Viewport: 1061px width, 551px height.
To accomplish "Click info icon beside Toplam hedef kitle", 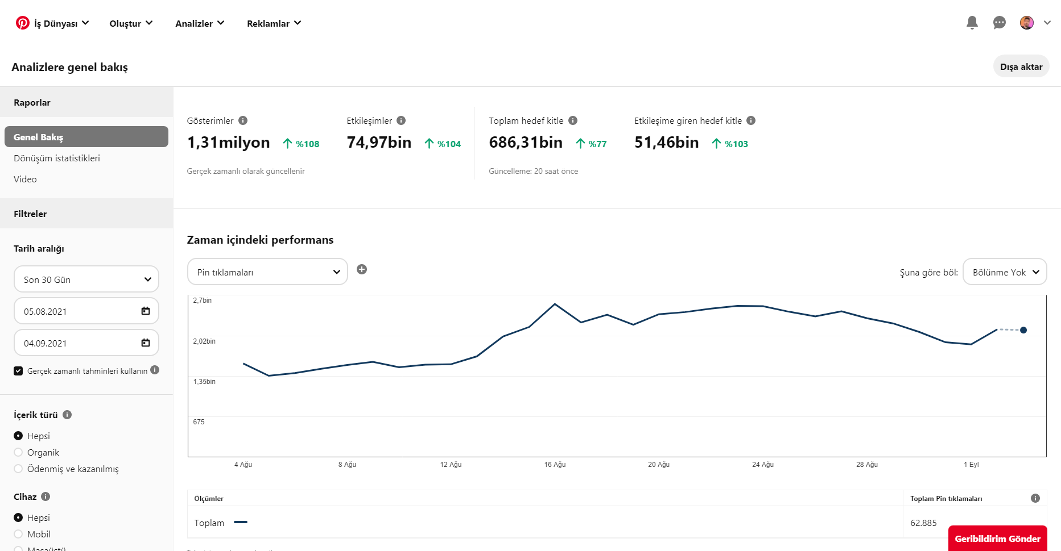I will (573, 120).
